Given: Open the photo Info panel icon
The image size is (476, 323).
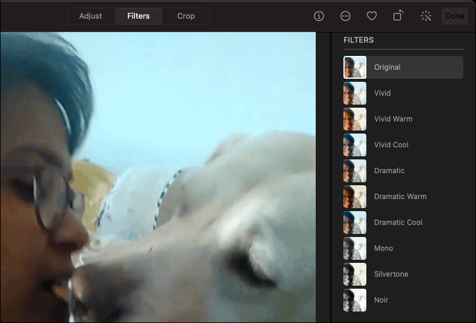Looking at the screenshot, I should click(x=319, y=16).
